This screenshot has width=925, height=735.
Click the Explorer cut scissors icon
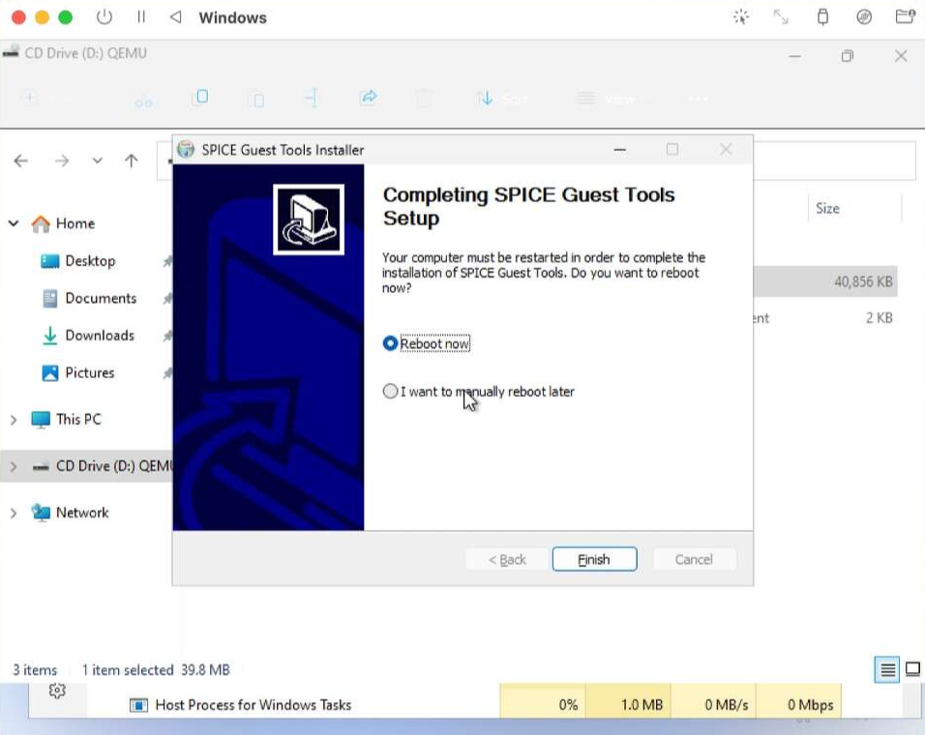click(x=143, y=100)
